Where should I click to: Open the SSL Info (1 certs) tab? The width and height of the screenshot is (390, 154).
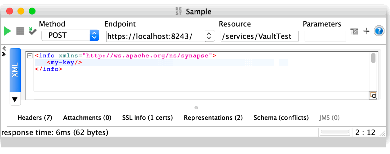click(x=147, y=118)
